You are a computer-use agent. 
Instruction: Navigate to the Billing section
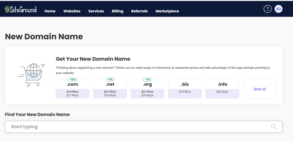tap(117, 11)
